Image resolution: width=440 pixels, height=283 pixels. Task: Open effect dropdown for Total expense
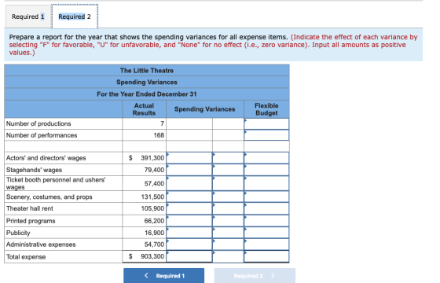click(x=228, y=256)
